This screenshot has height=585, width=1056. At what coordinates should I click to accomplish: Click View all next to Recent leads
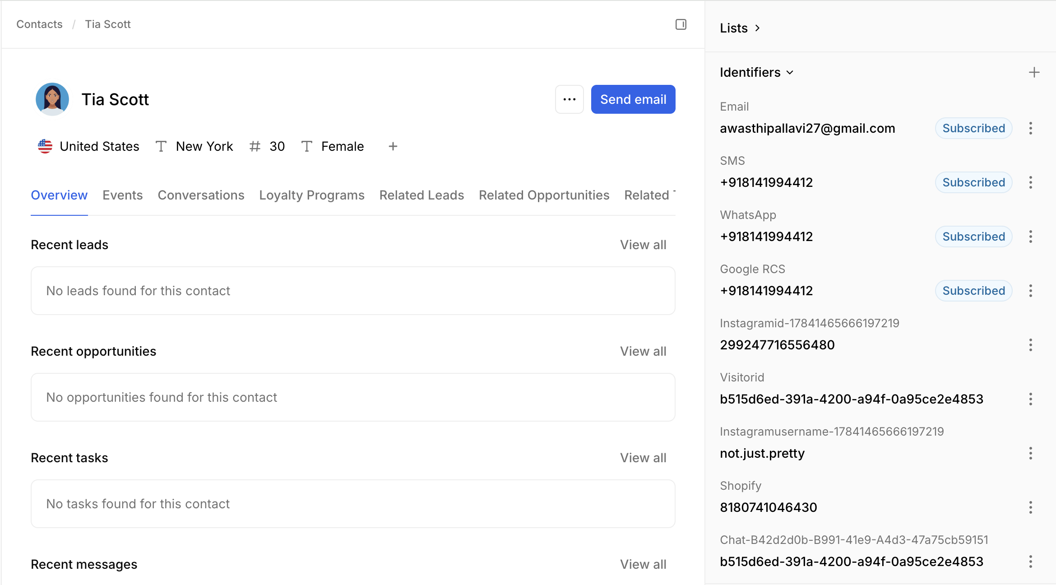pos(643,245)
